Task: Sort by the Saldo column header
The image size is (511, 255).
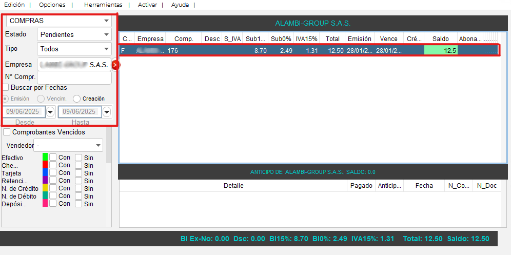Action: pos(440,38)
